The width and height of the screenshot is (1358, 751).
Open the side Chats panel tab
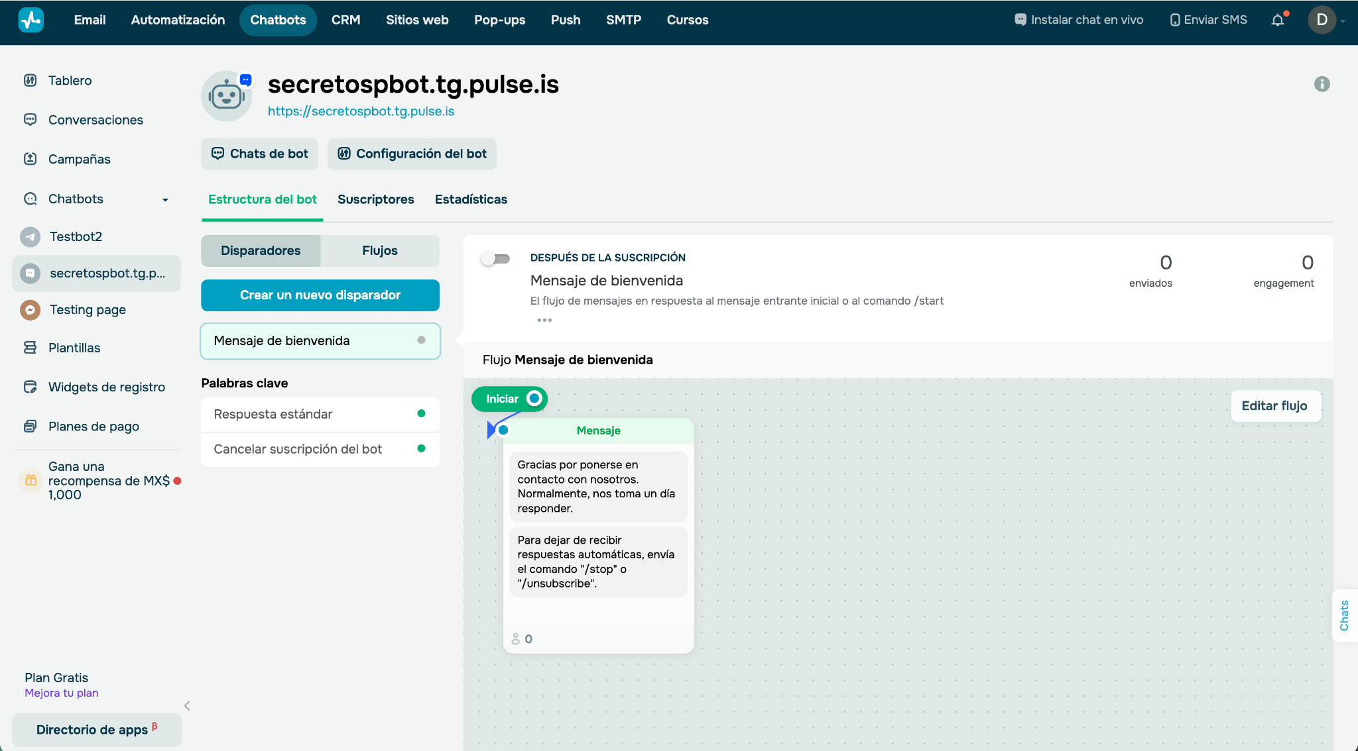tap(1344, 615)
